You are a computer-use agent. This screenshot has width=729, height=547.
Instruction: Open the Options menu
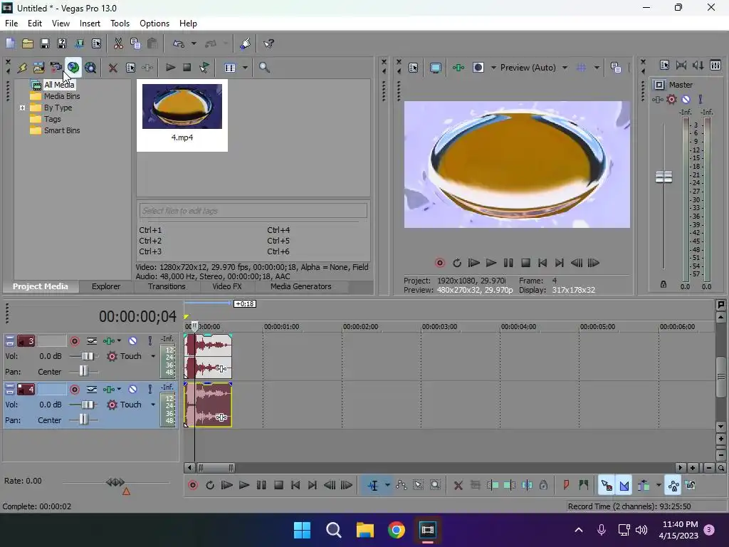[x=154, y=24]
